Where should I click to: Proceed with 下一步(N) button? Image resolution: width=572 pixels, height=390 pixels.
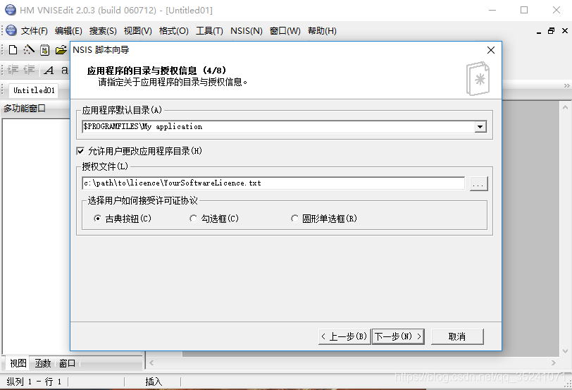click(x=398, y=336)
